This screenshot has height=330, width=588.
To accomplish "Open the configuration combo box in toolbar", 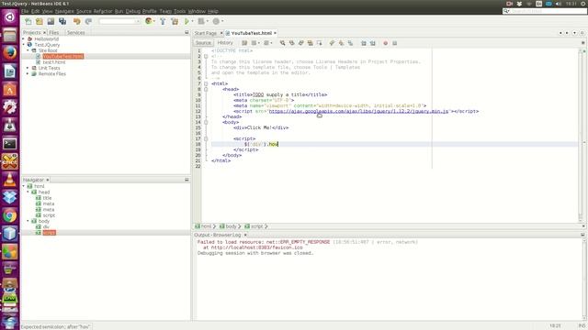I will tap(119, 21).
